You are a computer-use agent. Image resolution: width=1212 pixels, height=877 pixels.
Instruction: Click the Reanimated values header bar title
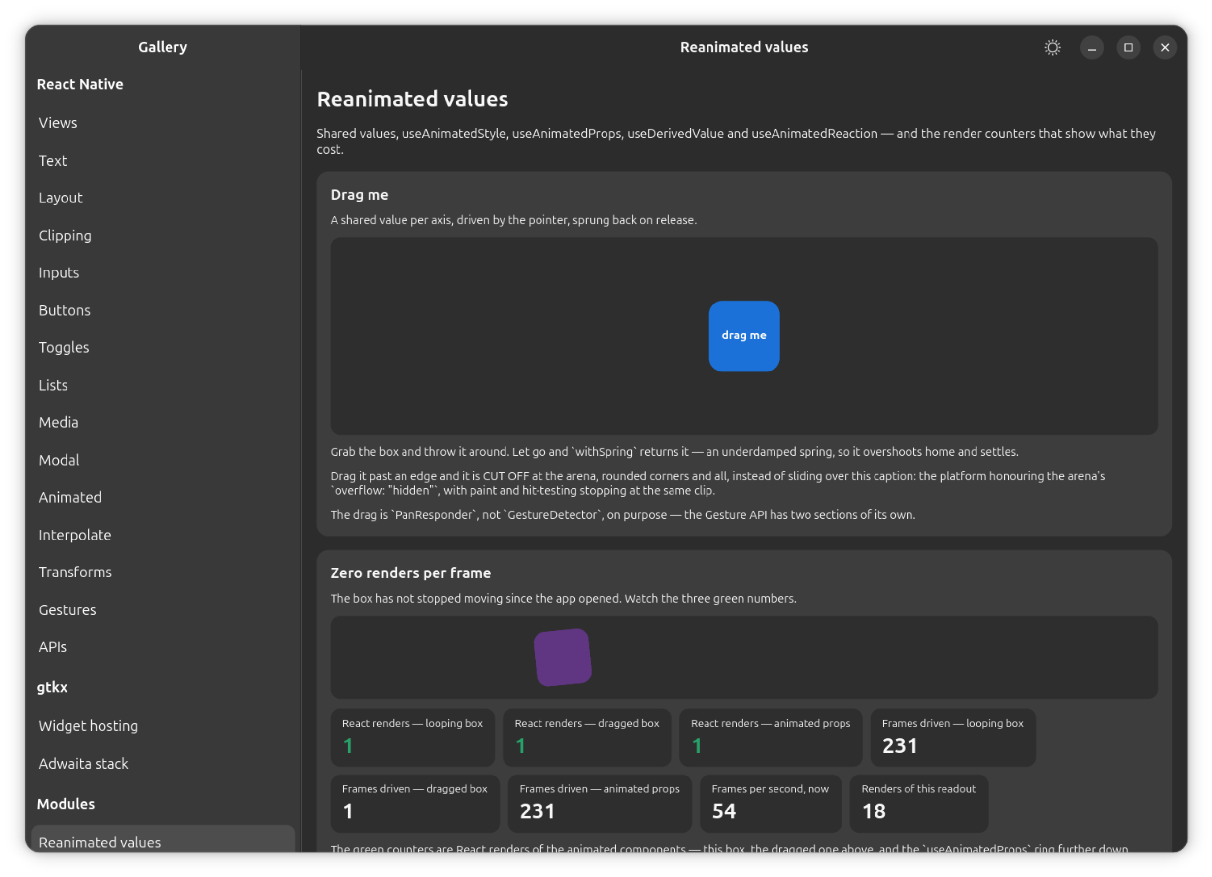click(x=744, y=47)
